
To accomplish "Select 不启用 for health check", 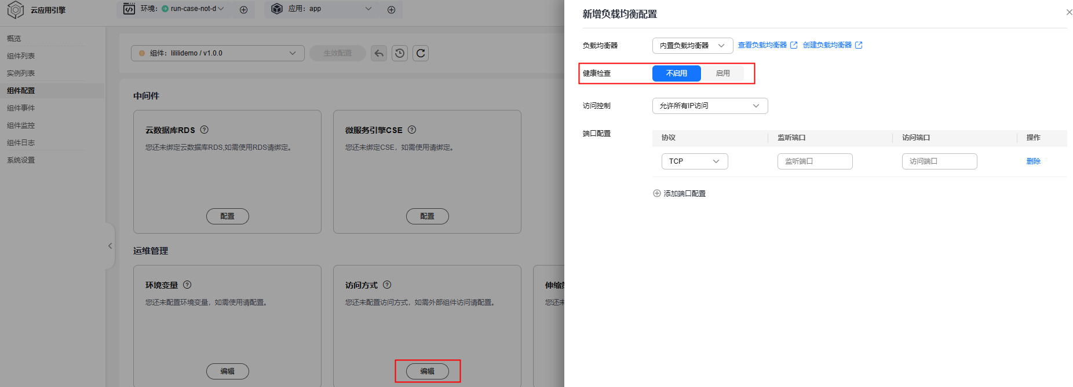I will tap(677, 73).
